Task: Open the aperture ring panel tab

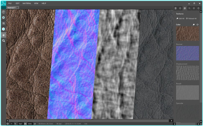Action: pos(180,8)
